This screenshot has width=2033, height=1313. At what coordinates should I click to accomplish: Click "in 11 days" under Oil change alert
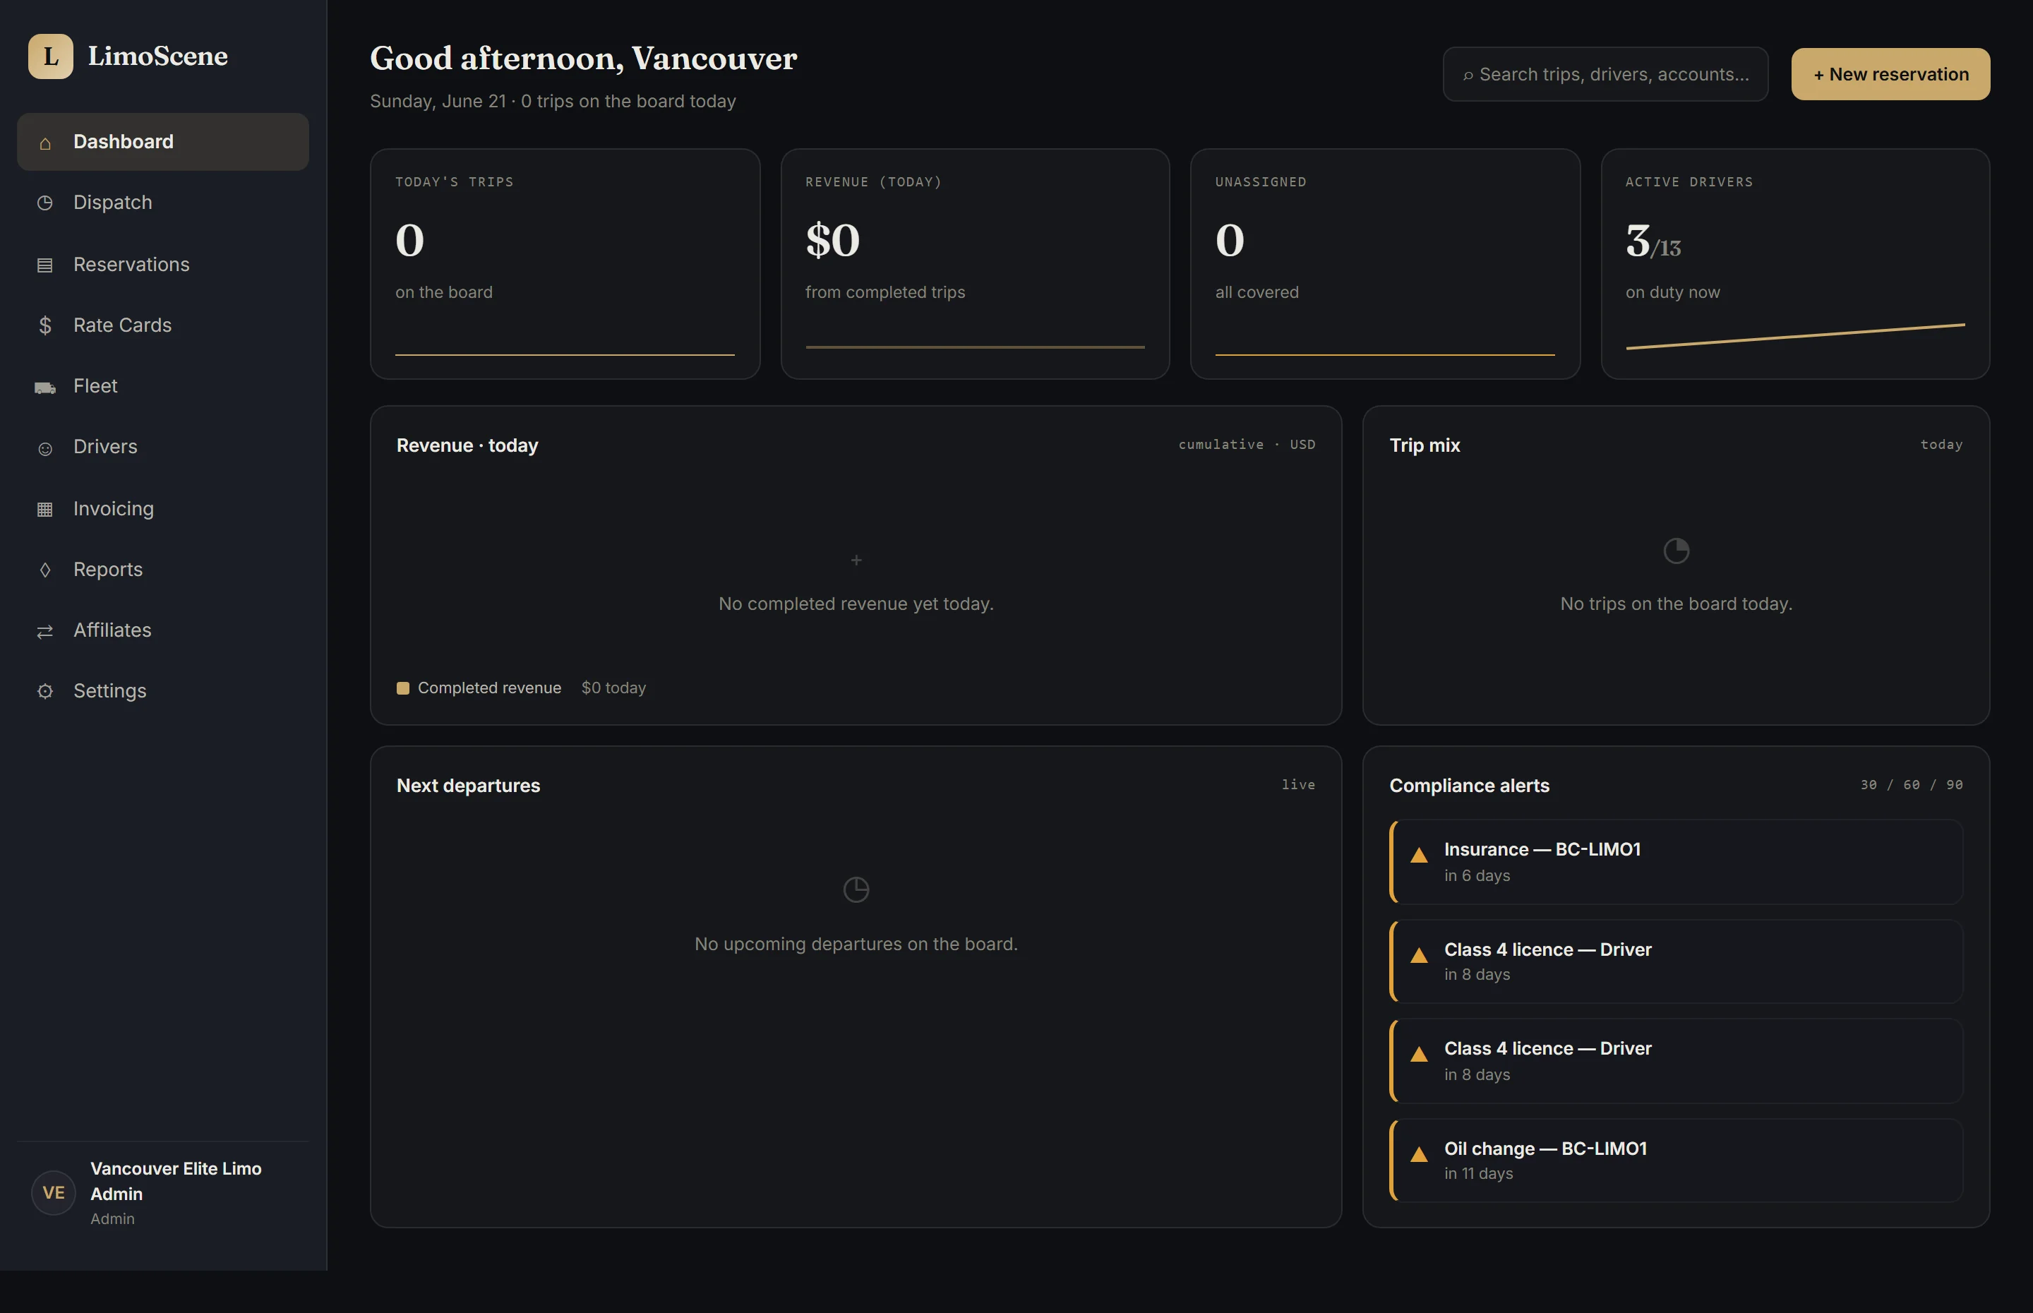point(1479,1173)
